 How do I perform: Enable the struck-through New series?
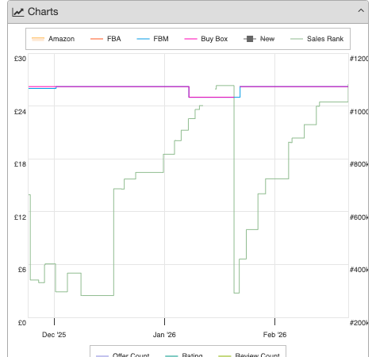pos(259,39)
